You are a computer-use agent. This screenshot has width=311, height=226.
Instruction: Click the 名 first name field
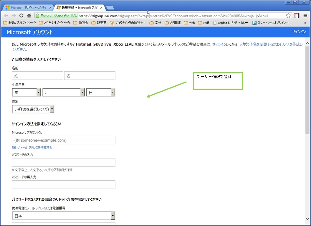(90, 76)
